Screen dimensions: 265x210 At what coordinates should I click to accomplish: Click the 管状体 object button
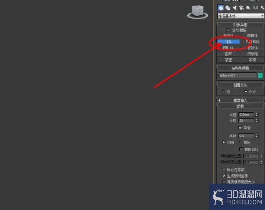coord(252,48)
